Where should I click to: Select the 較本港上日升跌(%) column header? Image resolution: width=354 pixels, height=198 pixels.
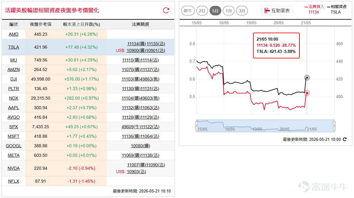click(x=81, y=24)
